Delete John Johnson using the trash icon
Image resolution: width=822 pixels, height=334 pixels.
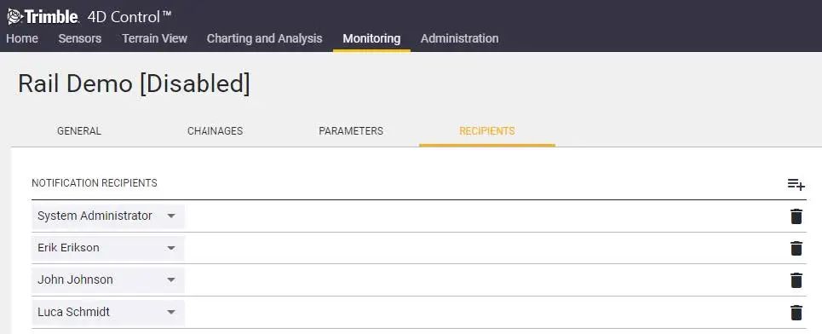(796, 280)
